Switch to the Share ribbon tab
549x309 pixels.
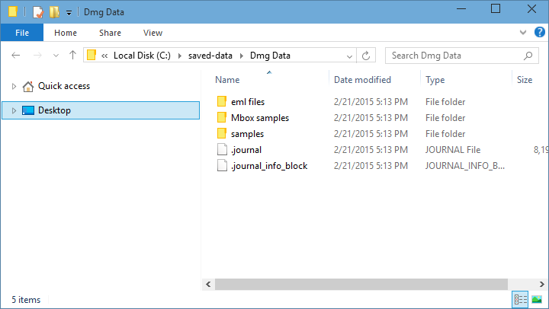point(110,33)
